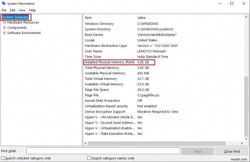Click the C:\pagefile.sys value
The image size is (250, 162).
point(148,95)
